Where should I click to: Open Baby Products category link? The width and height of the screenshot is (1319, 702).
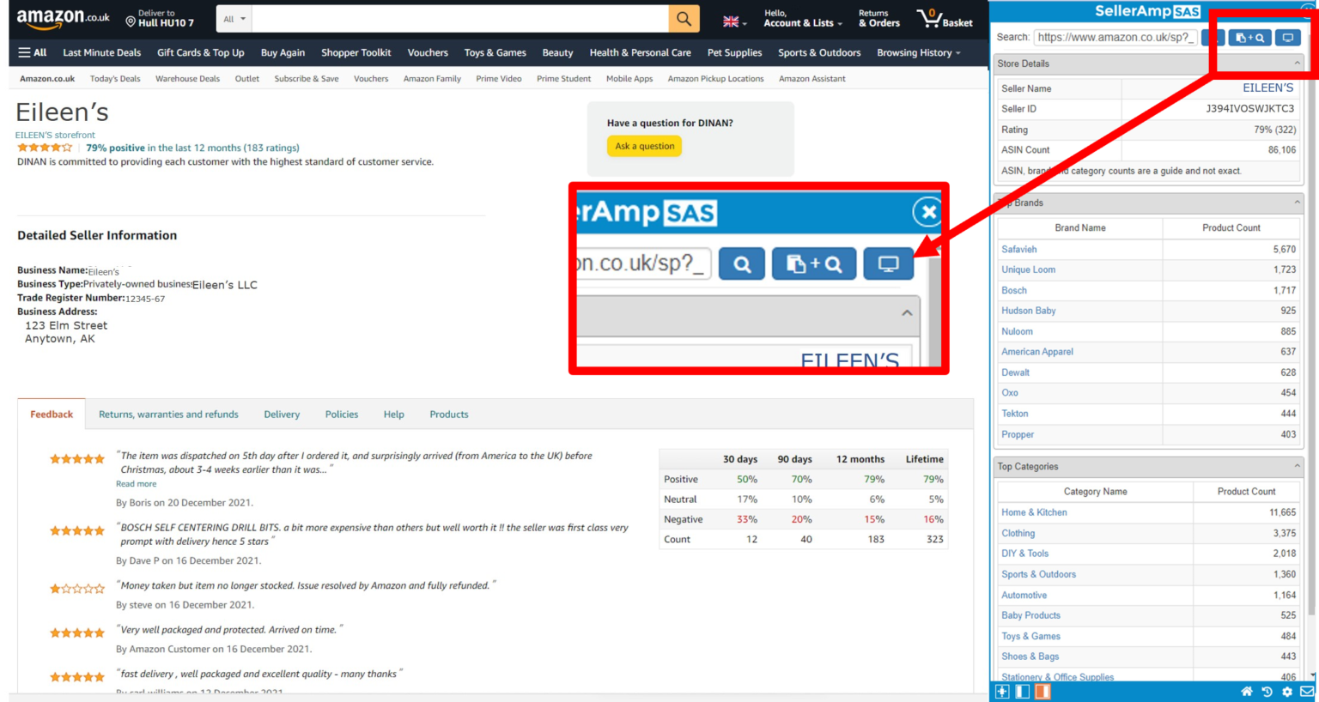[1030, 615]
